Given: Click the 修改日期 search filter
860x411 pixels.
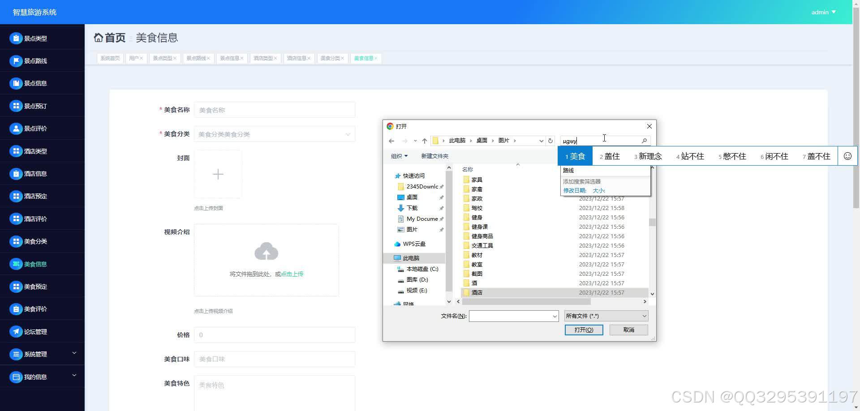Looking at the screenshot, I should 575,191.
